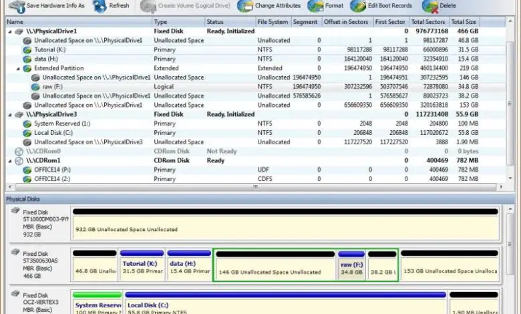Click the CDRom1 disc icon
This screenshot has height=314, width=521.
tap(19, 161)
